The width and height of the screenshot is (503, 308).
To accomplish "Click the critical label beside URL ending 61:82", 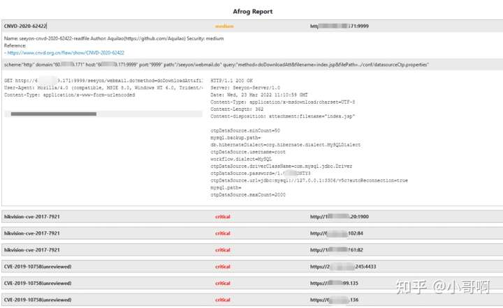I will pyautogui.click(x=223, y=250).
